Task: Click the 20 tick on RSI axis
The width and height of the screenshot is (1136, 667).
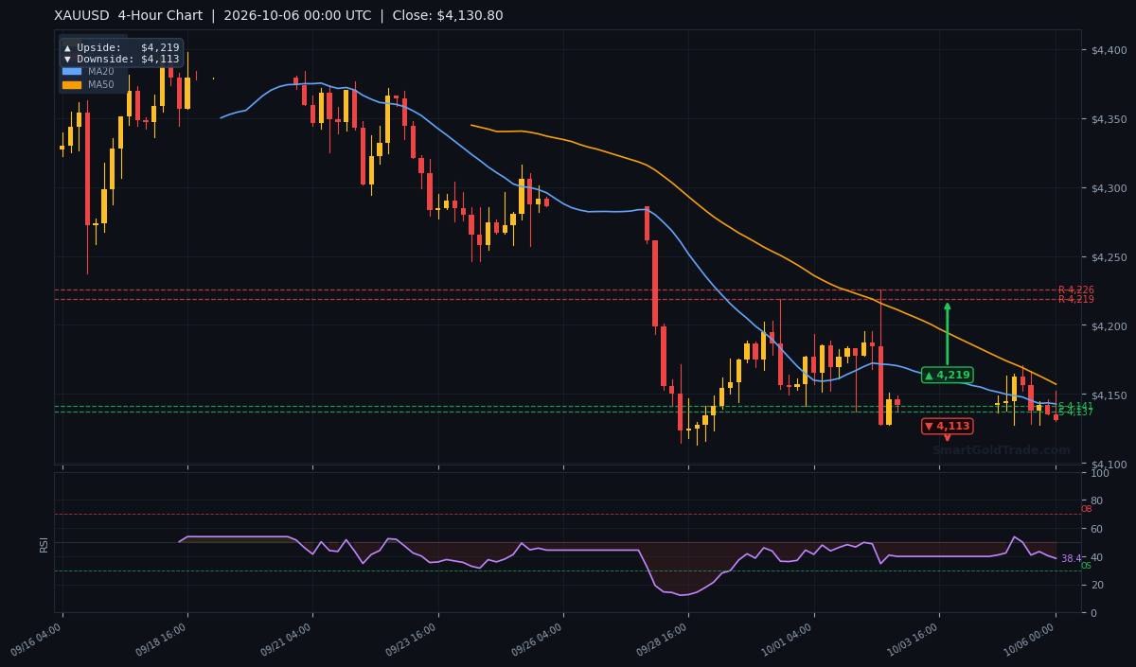Action: [1097, 585]
